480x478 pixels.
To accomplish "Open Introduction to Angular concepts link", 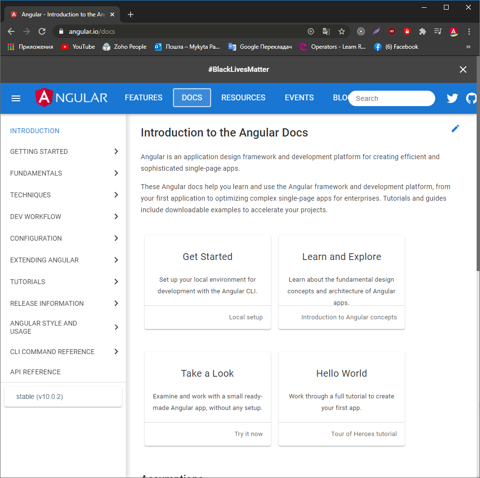I will point(349,317).
